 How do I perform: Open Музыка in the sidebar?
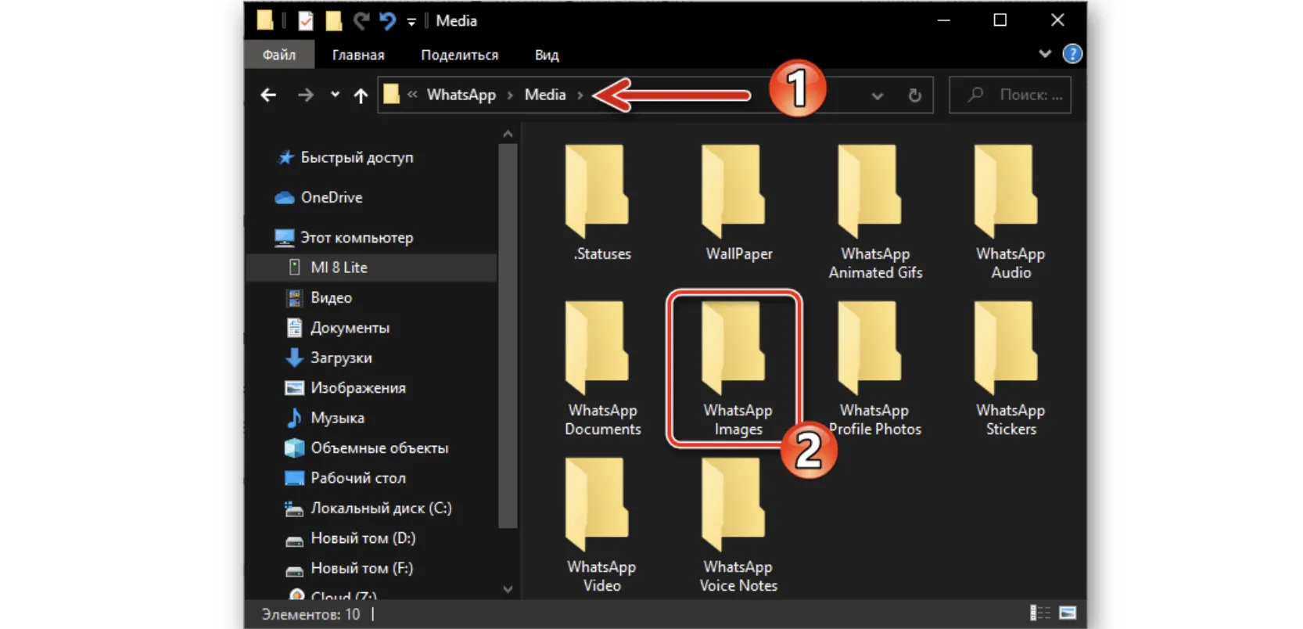click(x=325, y=419)
